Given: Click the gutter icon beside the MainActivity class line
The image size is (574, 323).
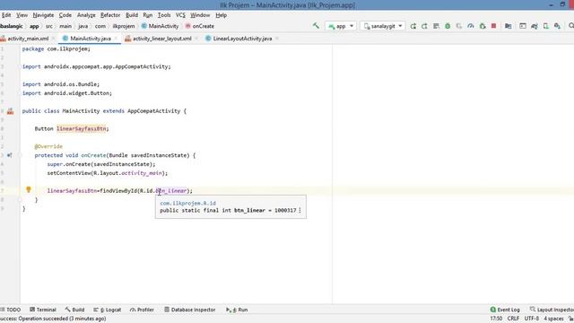Looking at the screenshot, I should coord(10,111).
